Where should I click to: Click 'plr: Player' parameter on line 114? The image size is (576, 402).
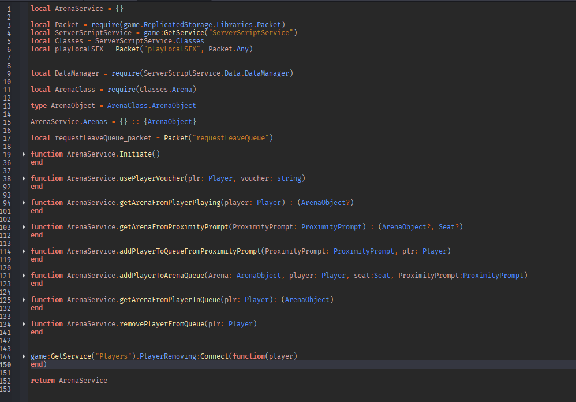click(424, 251)
